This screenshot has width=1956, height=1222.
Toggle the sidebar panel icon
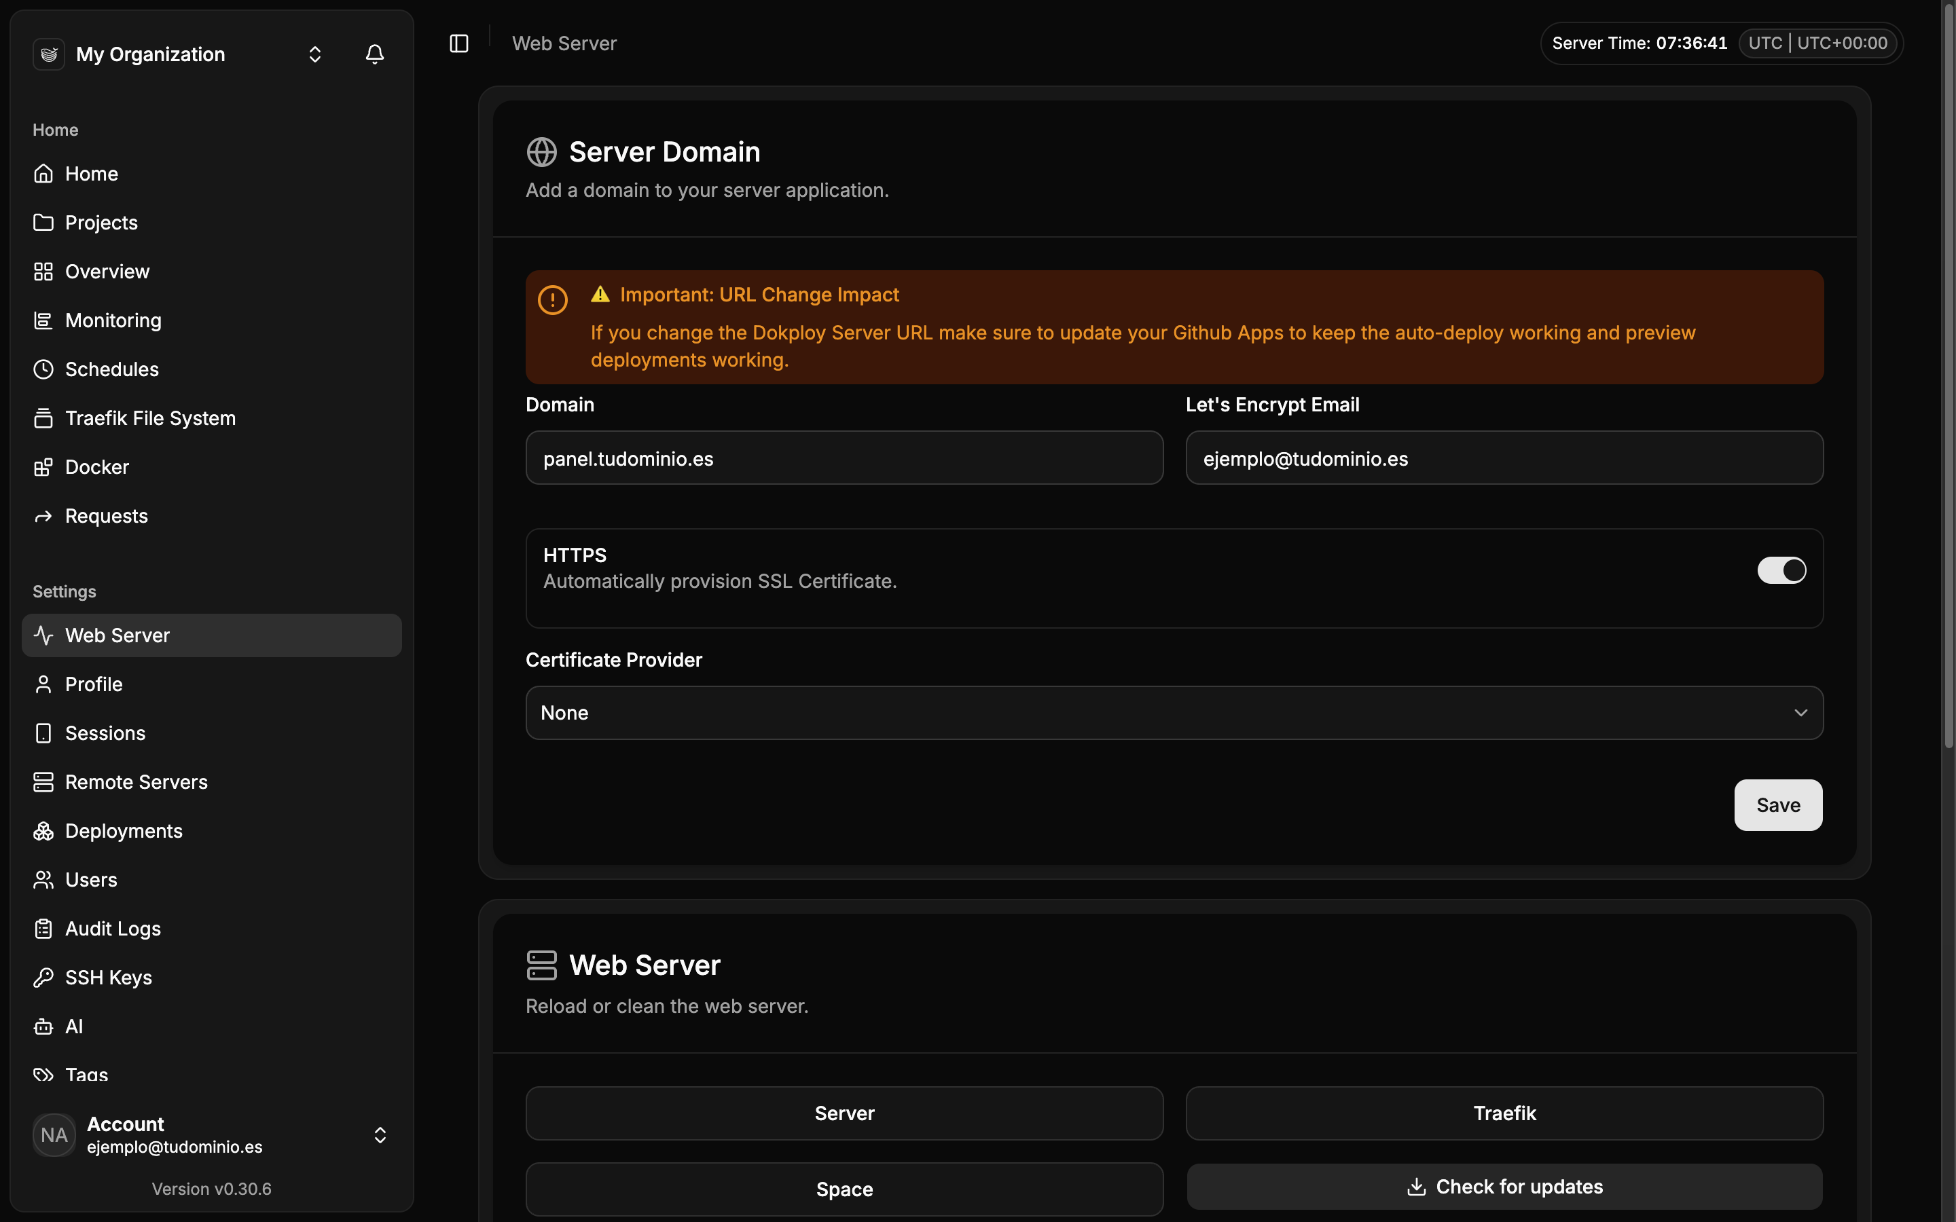click(x=459, y=43)
